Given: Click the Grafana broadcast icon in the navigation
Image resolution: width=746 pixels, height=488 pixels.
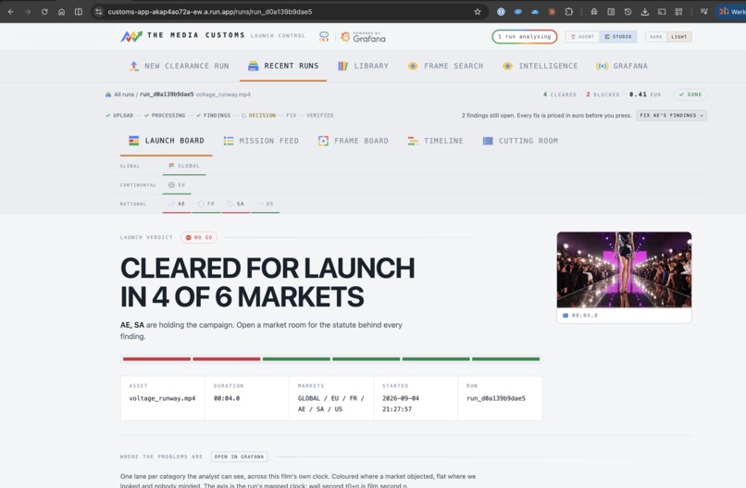Looking at the screenshot, I should pyautogui.click(x=602, y=66).
